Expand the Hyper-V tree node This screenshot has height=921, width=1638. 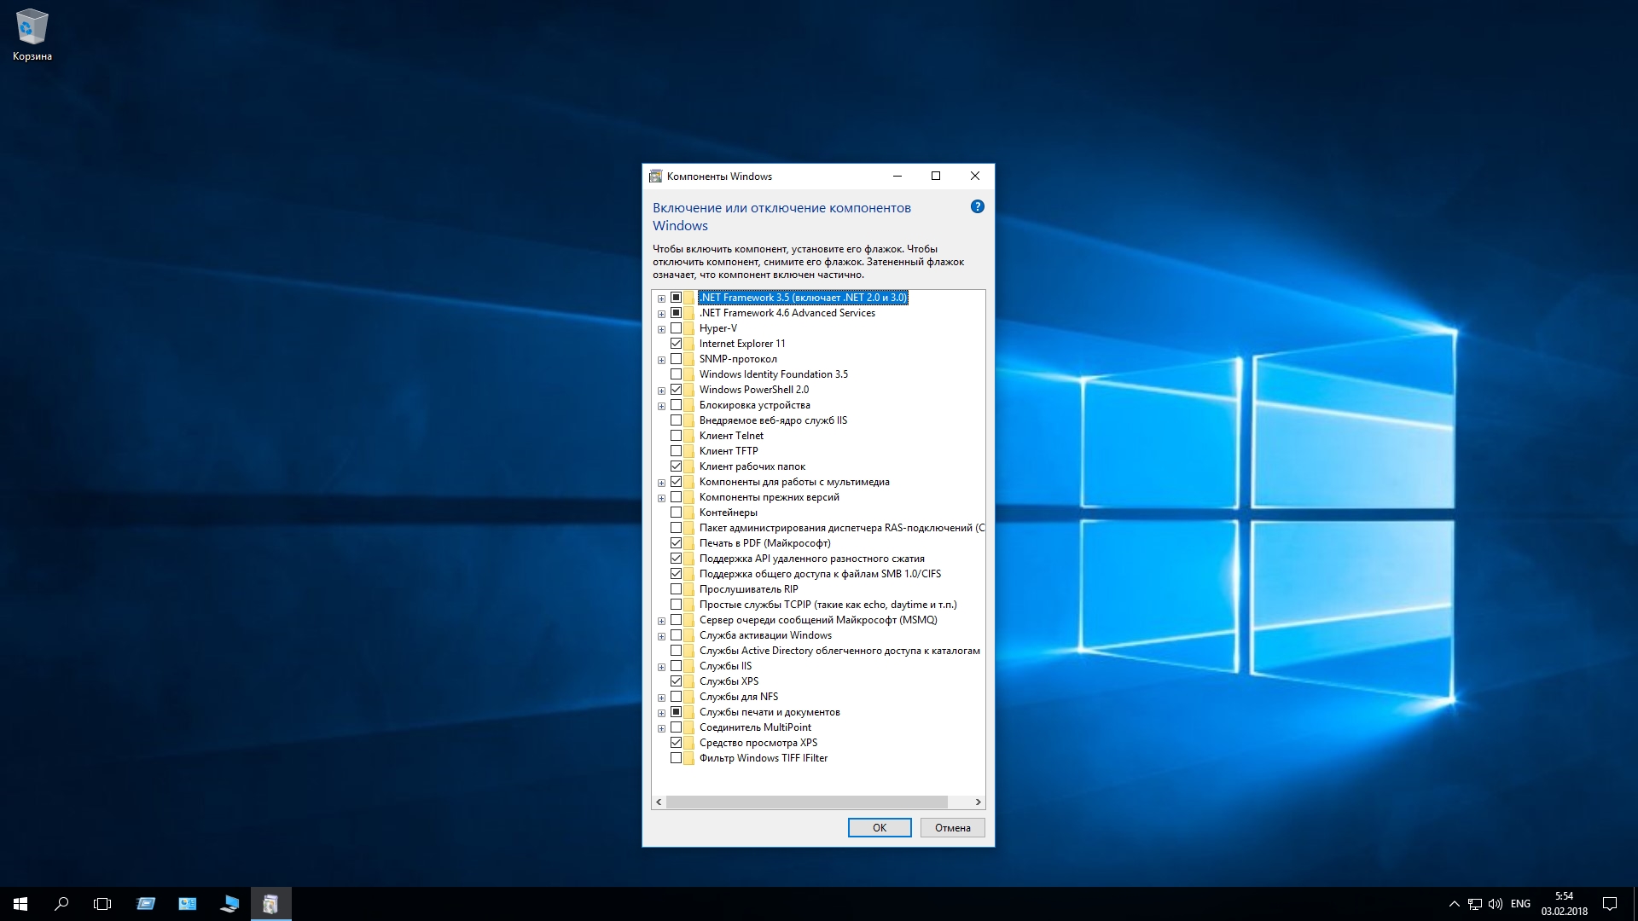click(661, 329)
